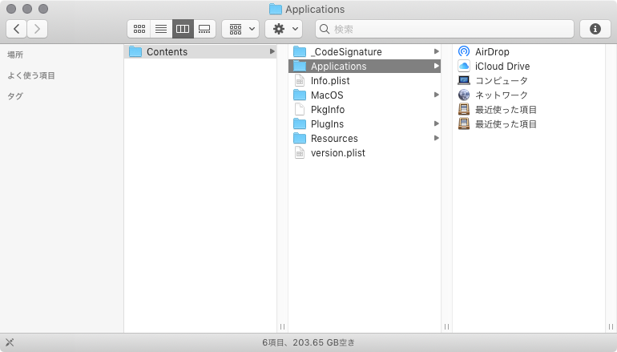Select the Info.plist file

coord(329,81)
